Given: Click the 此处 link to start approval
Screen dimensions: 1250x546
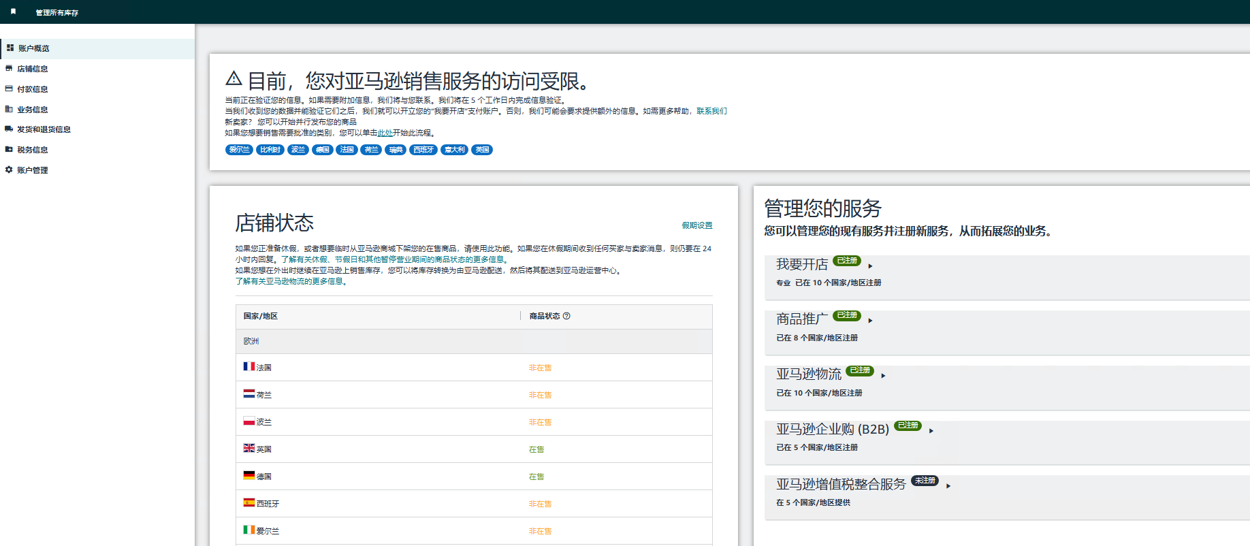Looking at the screenshot, I should 385,133.
